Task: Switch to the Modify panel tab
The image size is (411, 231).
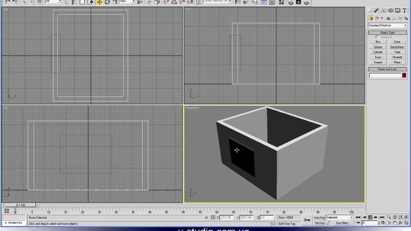Action: coord(376,10)
